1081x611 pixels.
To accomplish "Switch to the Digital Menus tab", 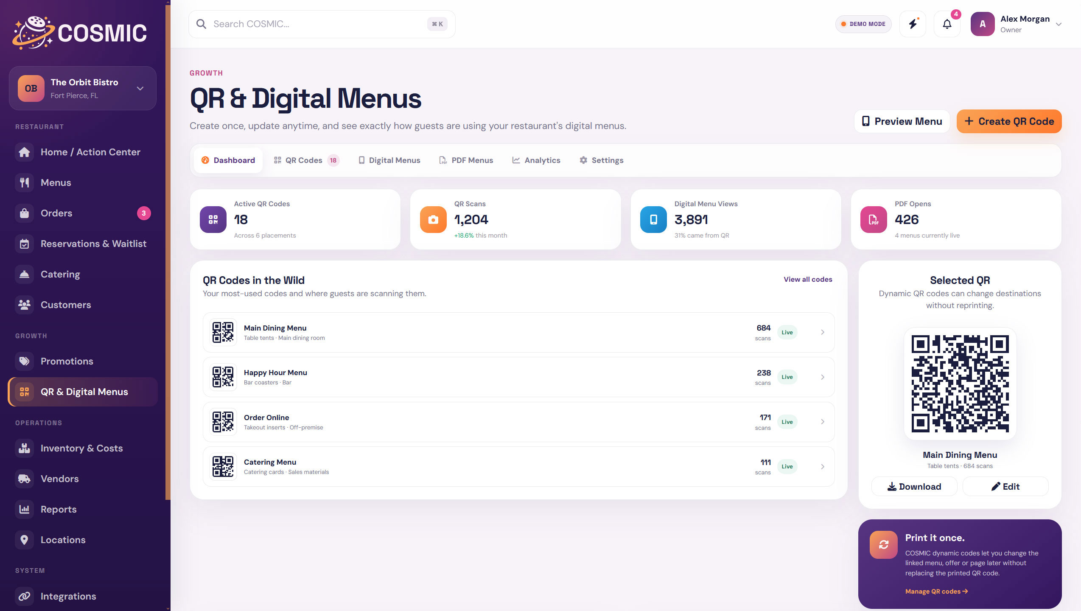I will (x=389, y=160).
